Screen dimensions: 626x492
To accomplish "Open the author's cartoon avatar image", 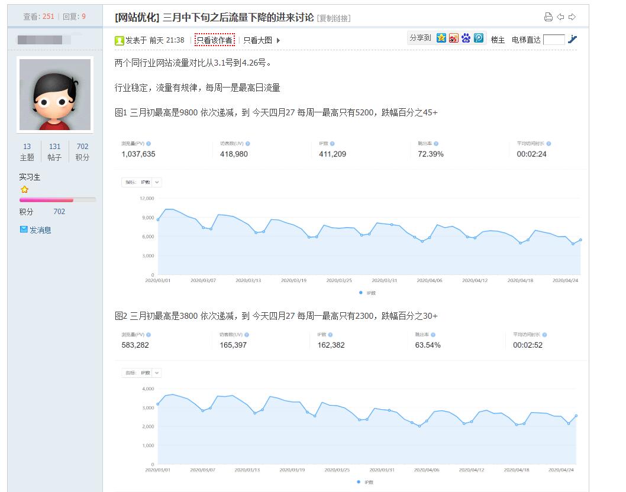I will pyautogui.click(x=55, y=95).
